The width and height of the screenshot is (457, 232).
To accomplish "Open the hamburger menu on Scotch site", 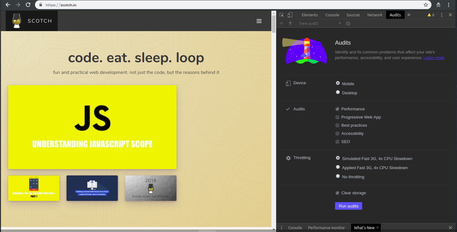I will tap(259, 21).
